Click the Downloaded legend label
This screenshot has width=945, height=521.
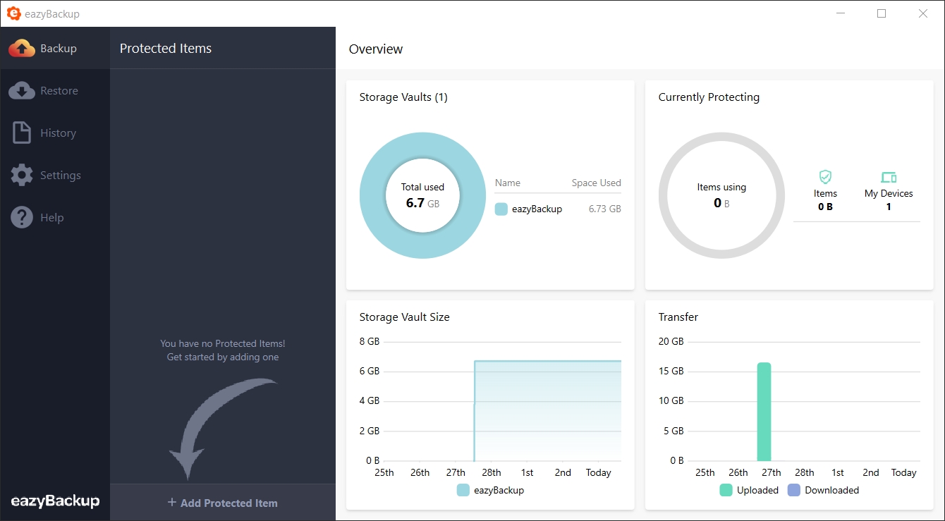tap(832, 490)
